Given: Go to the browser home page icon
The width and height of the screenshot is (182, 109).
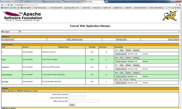Looking at the screenshot, I should pyautogui.click(x=11, y=5).
